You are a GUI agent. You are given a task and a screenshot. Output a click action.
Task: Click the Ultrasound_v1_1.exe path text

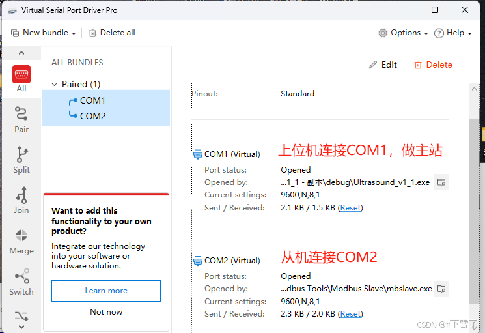tap(355, 182)
